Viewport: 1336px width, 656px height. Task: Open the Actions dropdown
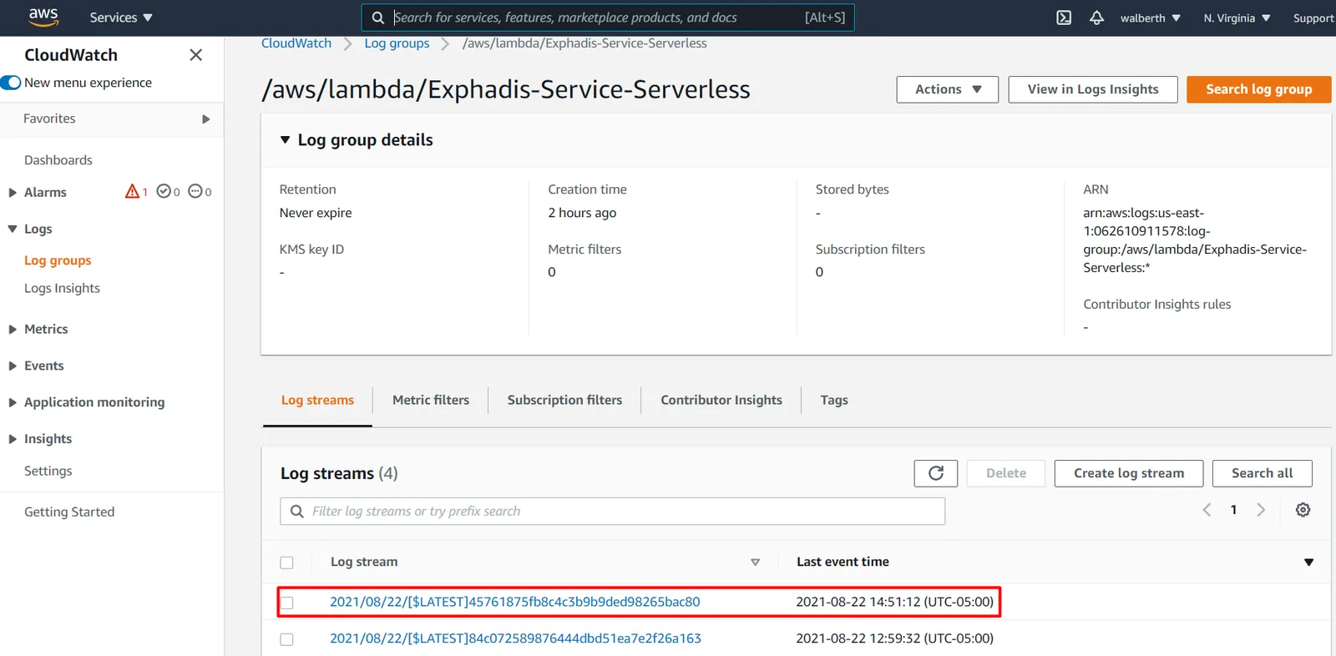[948, 89]
